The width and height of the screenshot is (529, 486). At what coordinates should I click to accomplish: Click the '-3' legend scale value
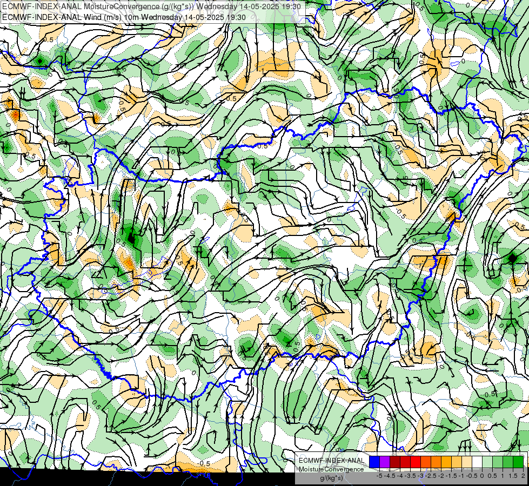click(421, 476)
